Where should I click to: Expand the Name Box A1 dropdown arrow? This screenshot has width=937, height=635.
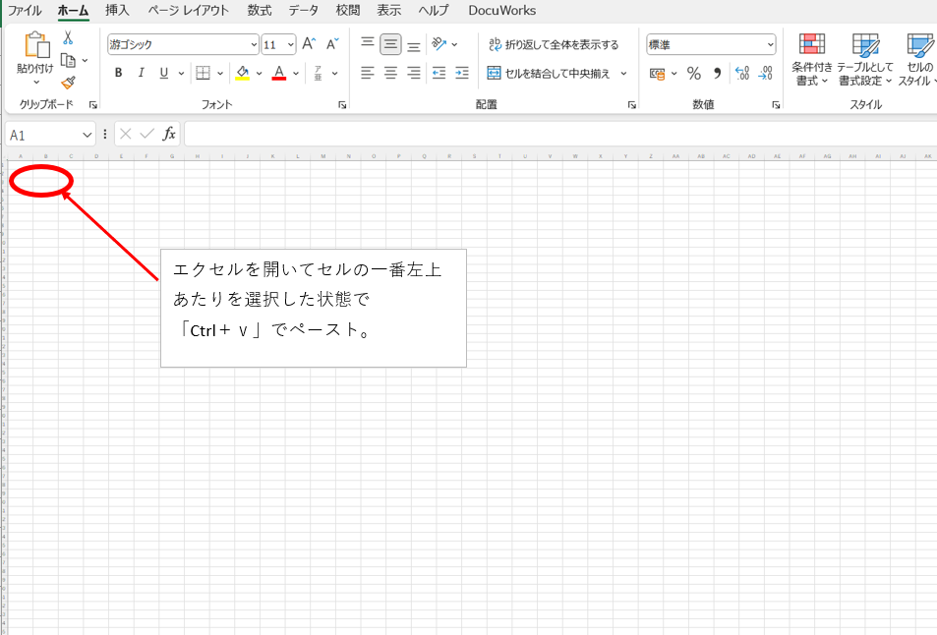click(x=88, y=135)
